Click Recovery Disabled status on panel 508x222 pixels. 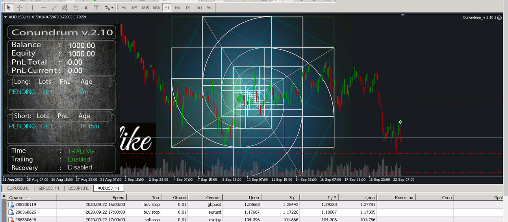[80, 167]
